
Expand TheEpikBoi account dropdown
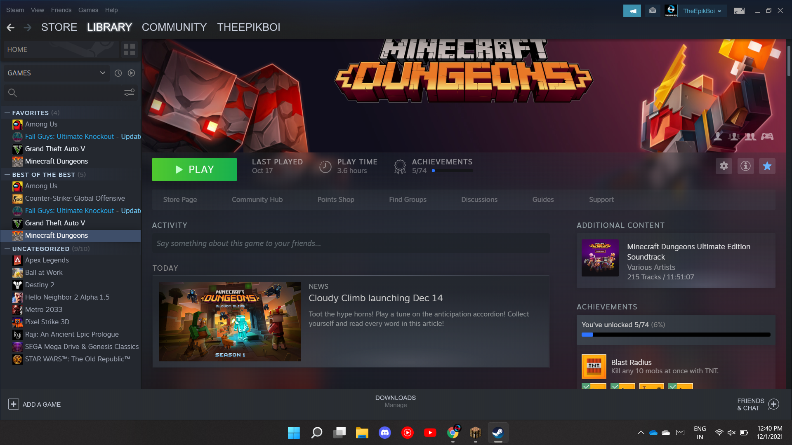702,11
